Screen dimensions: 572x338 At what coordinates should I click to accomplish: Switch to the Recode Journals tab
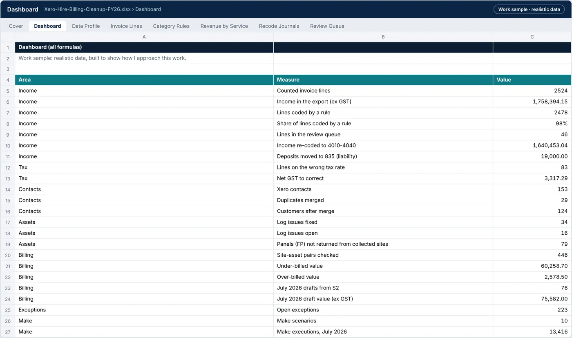[279, 26]
